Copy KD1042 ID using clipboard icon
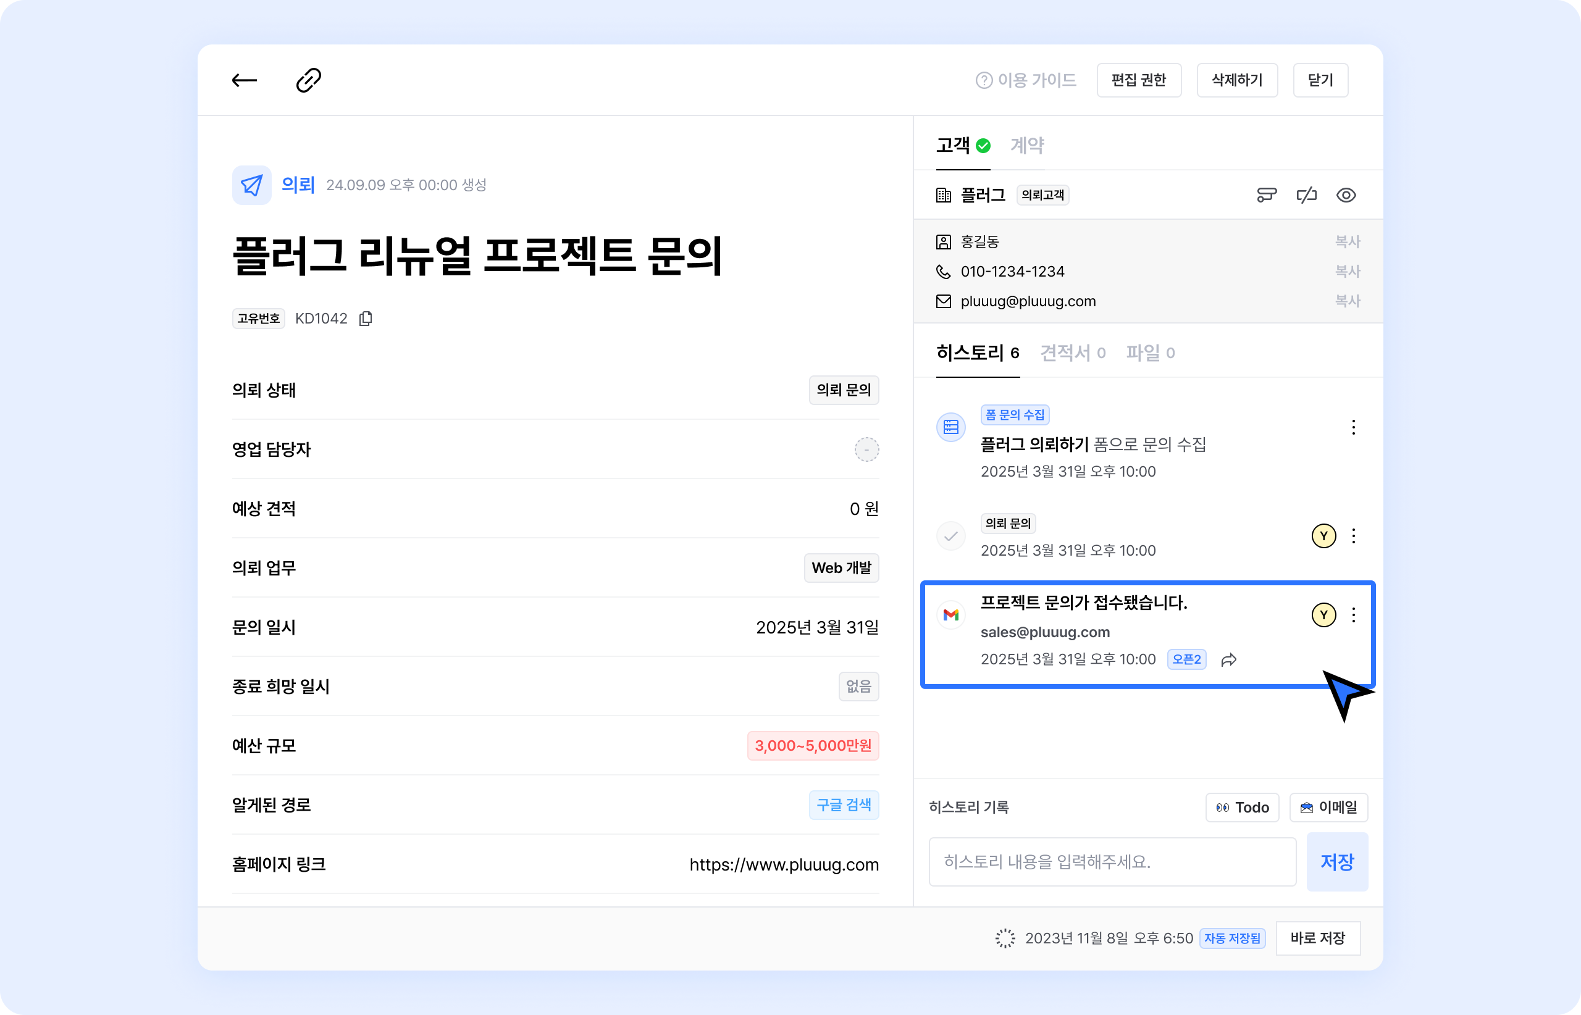 366,319
